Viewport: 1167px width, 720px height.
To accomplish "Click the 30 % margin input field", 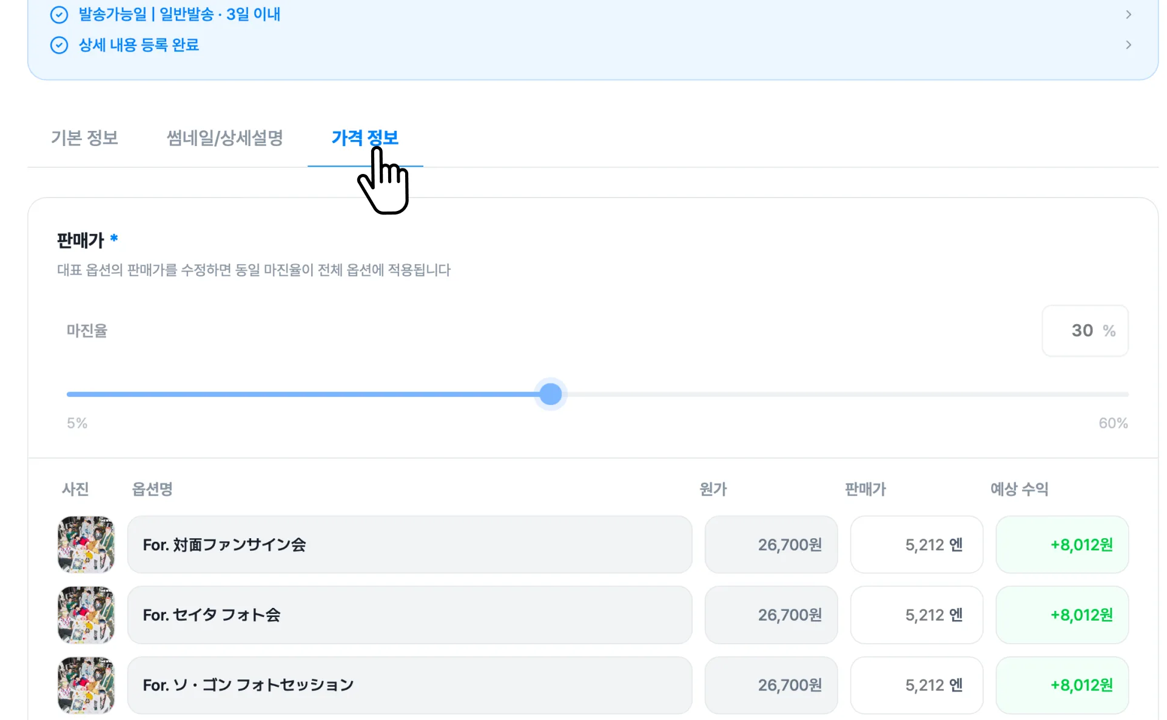I will point(1085,330).
